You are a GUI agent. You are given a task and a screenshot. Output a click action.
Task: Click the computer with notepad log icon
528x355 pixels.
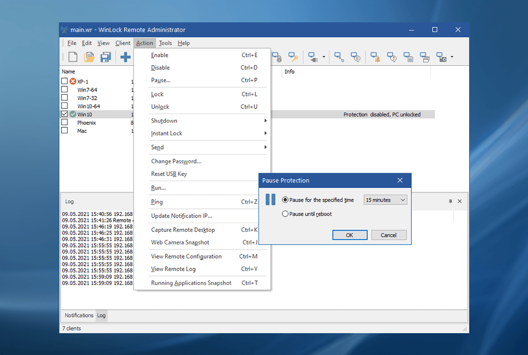(408, 57)
